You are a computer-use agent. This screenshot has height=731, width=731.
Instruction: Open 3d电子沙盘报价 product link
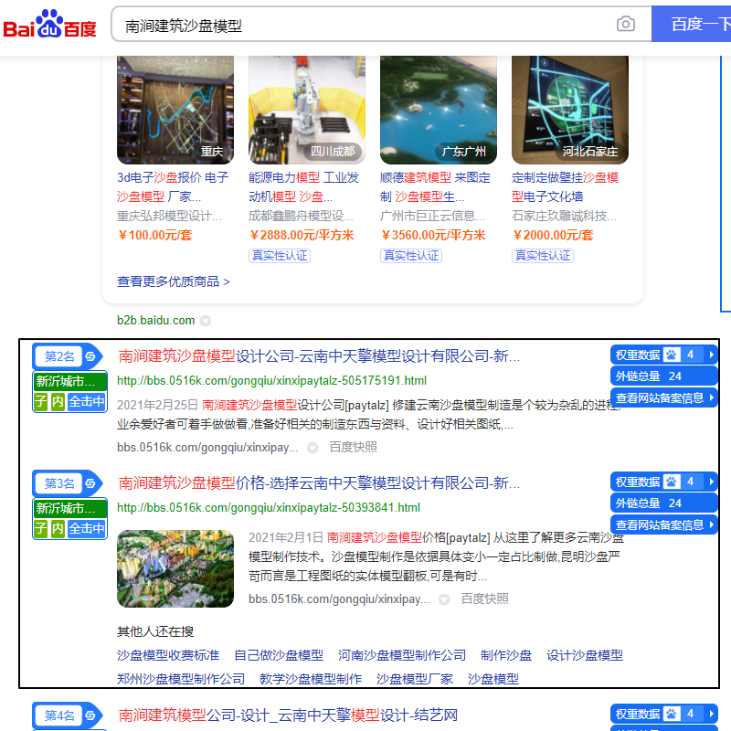coord(173,187)
